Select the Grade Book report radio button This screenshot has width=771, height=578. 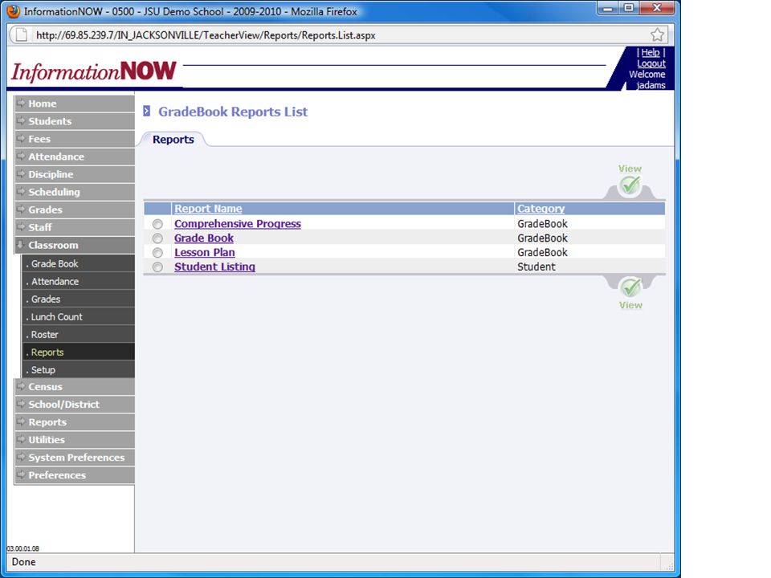(157, 238)
